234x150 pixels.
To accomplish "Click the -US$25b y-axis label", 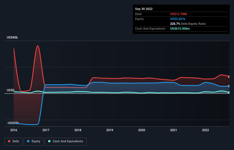I will 13,123.
